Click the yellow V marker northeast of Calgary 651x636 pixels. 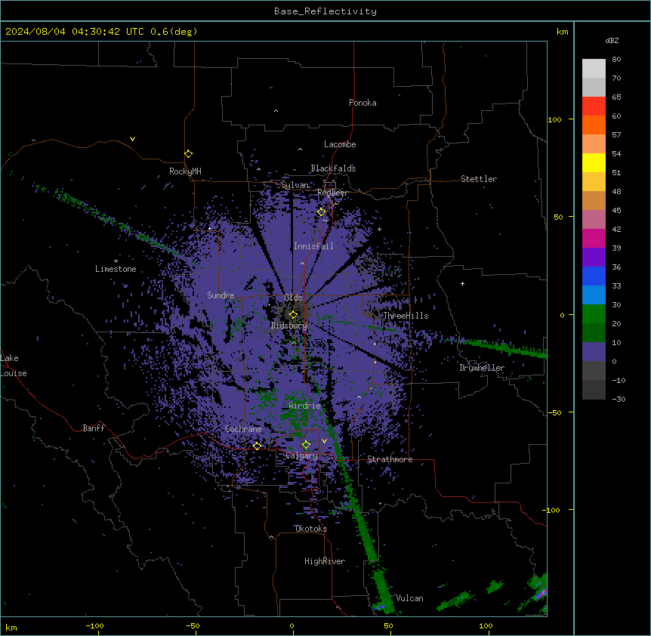(324, 441)
